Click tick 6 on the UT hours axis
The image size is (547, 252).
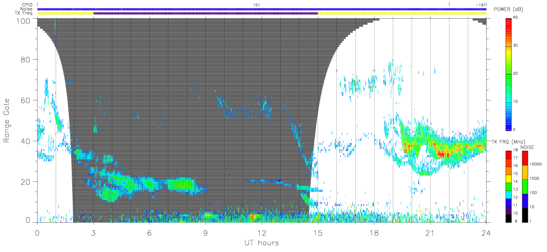click(149, 233)
